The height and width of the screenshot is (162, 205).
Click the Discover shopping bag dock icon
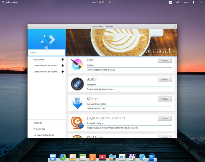(x=152, y=157)
